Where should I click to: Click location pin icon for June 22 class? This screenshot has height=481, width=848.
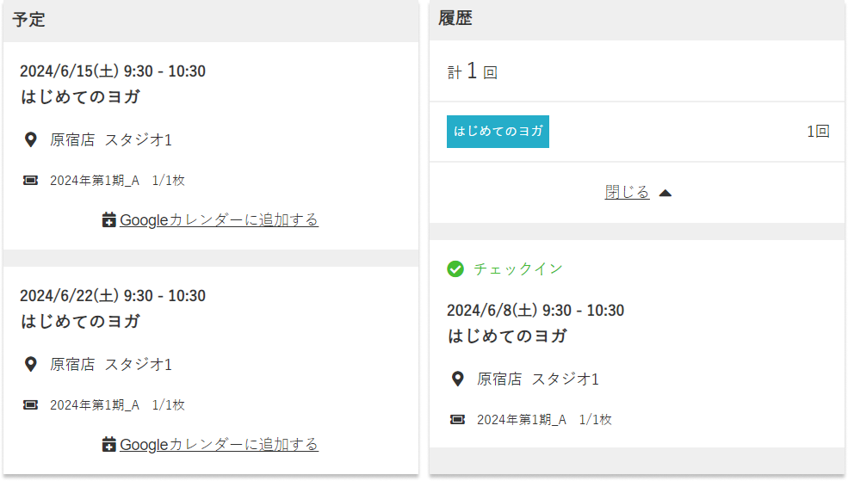pyautogui.click(x=31, y=364)
